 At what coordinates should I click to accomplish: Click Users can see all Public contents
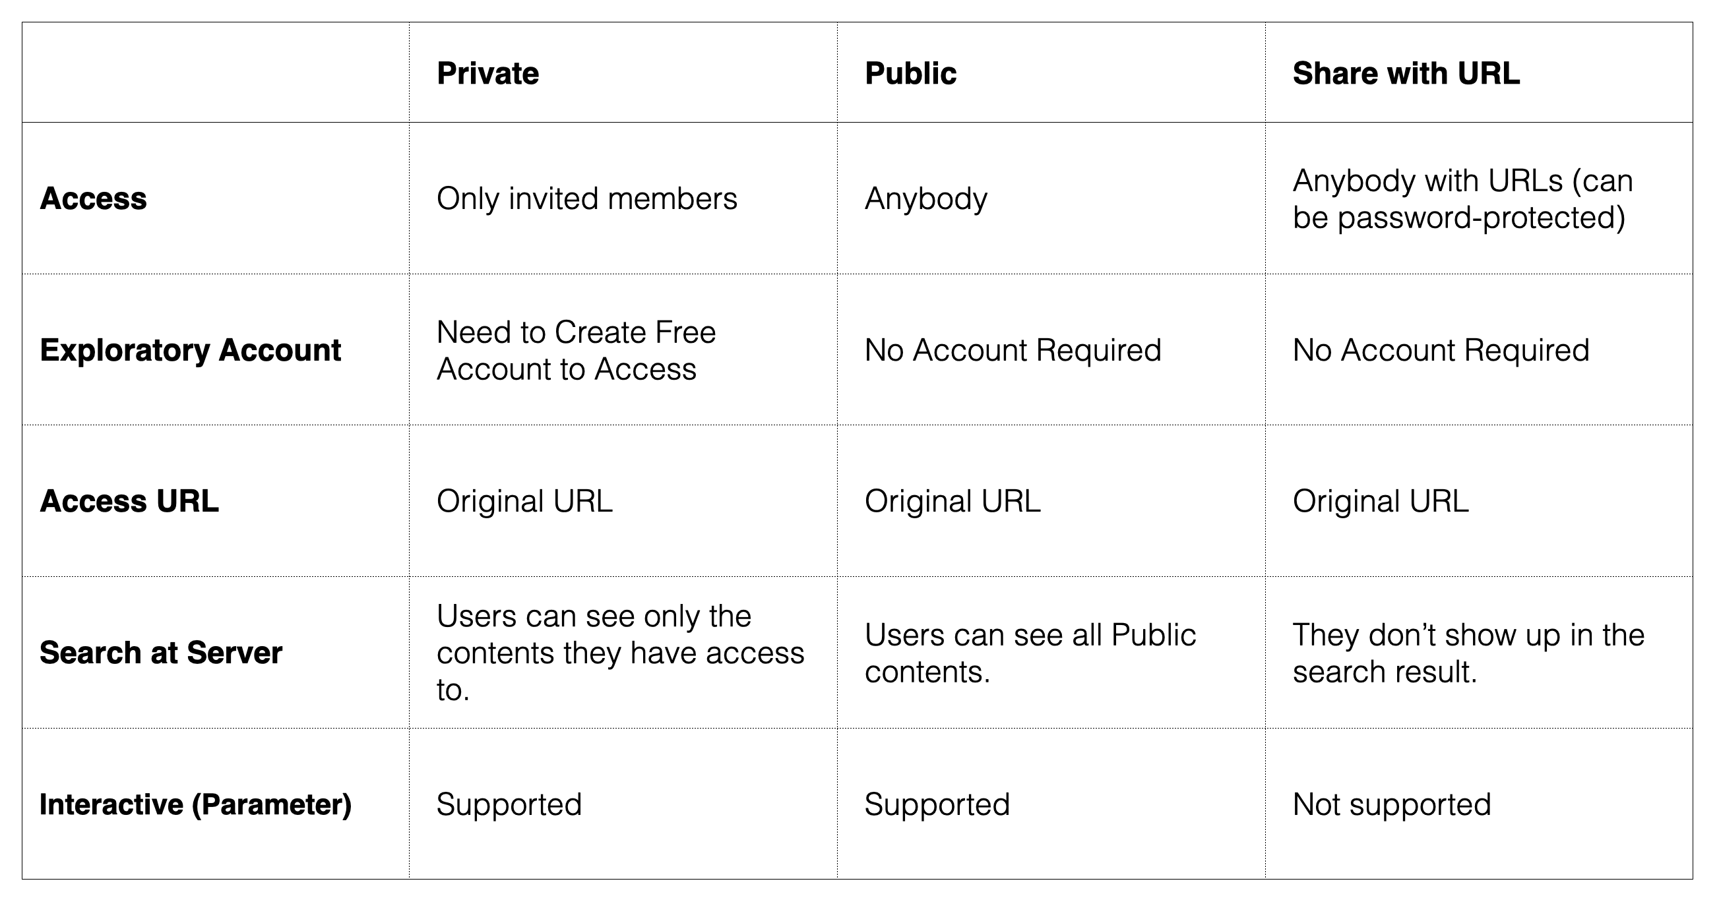[1030, 653]
